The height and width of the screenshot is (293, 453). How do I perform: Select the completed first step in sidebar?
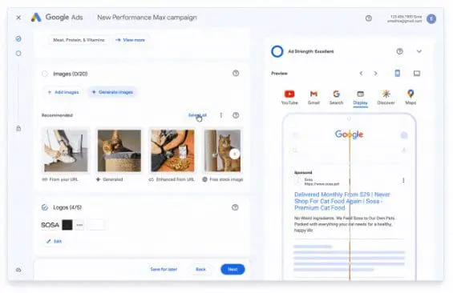[18, 38]
